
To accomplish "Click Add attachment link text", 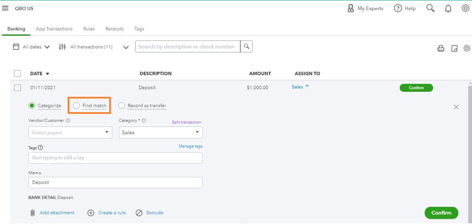I will click(57, 213).
